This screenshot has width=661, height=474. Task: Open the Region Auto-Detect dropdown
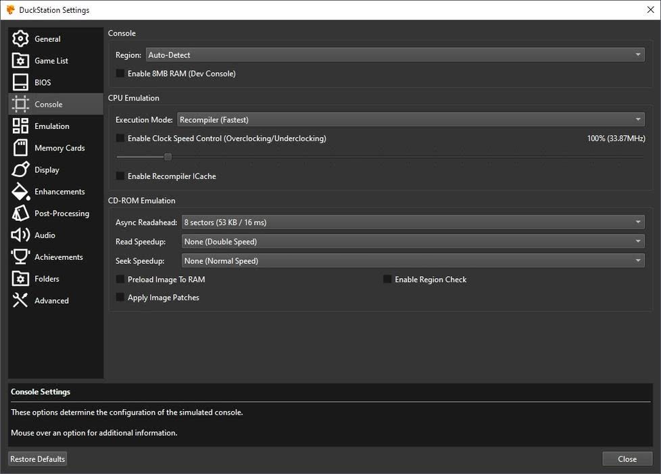pos(395,55)
